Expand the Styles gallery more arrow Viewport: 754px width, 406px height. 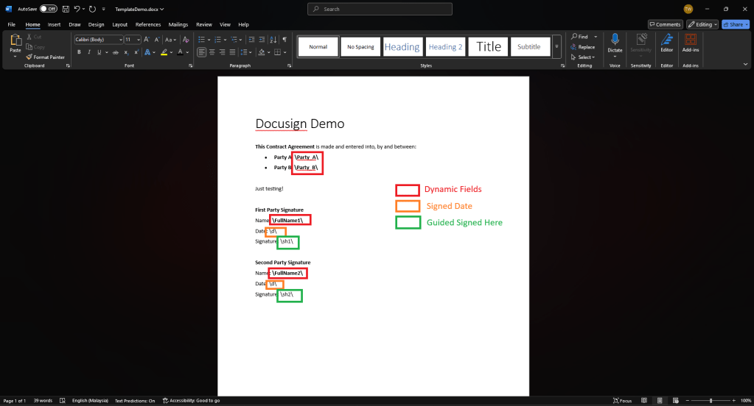[556, 46]
